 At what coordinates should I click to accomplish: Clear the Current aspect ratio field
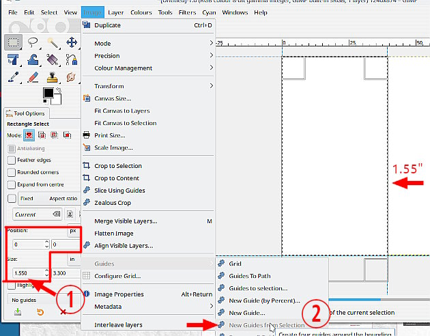(x=57, y=214)
